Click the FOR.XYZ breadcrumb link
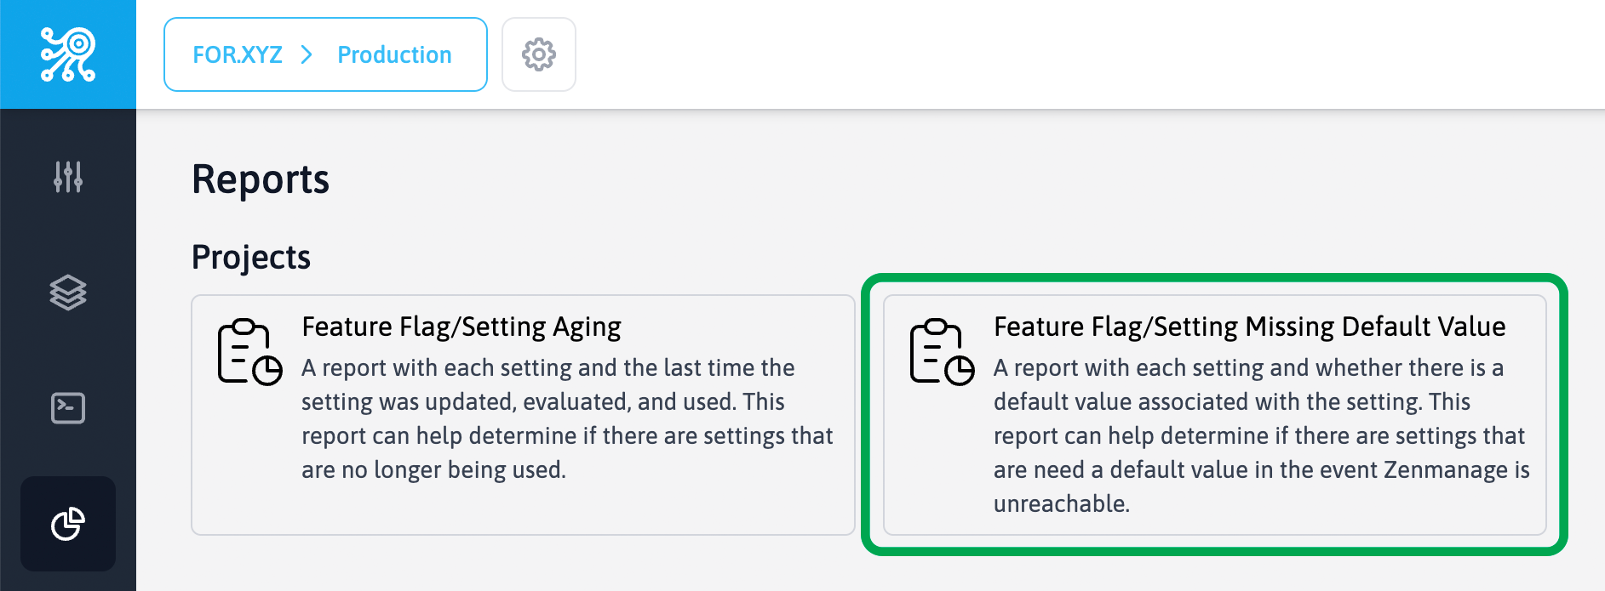1605x591 pixels. coord(238,54)
